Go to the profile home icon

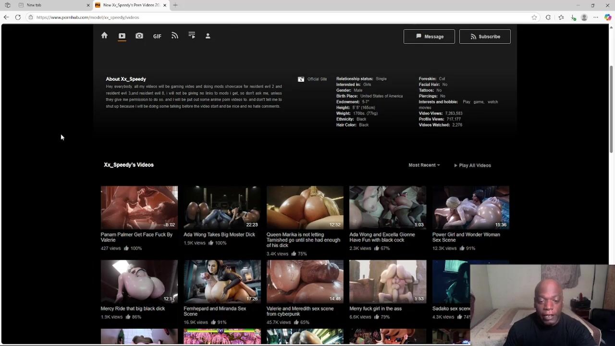click(x=104, y=36)
